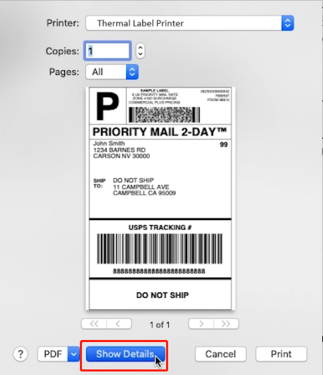The image size is (323, 375).
Task: Click the 1 of 1 page indicator
Action: (x=160, y=325)
